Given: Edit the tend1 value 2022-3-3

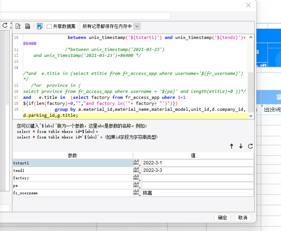Looking at the screenshot, I should (x=198, y=170).
